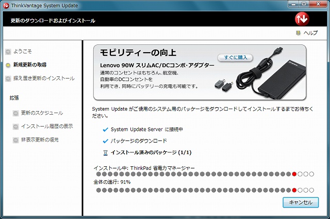The height and width of the screenshot is (219, 330).
Task: Click checkmark beside パッケージのダウンロード
Action: point(105,141)
